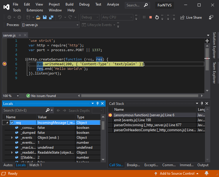
Task: Click the Locals panel vertical scrollbar thumb
Action: pyautogui.click(x=103, y=126)
